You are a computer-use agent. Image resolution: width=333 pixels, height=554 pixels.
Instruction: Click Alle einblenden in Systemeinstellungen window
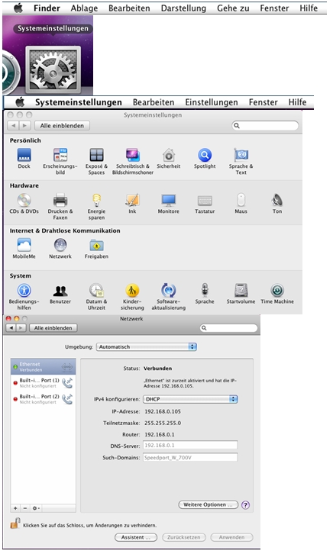pos(62,125)
